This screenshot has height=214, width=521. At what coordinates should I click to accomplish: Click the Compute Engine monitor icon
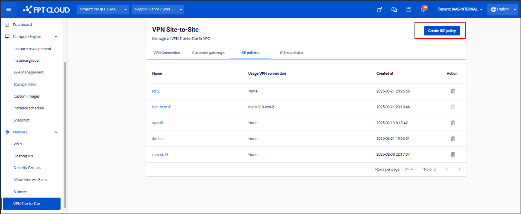point(7,37)
